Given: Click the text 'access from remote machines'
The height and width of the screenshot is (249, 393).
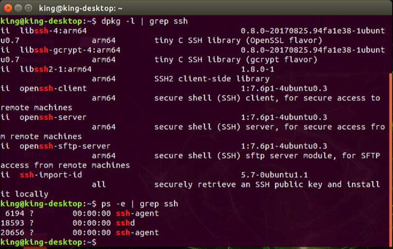Looking at the screenshot, I should coord(65,165).
